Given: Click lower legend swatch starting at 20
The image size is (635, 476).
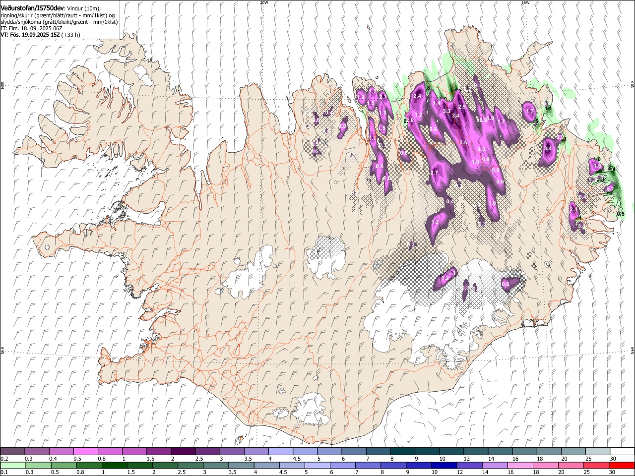Looking at the screenshot, I should [x=570, y=465].
